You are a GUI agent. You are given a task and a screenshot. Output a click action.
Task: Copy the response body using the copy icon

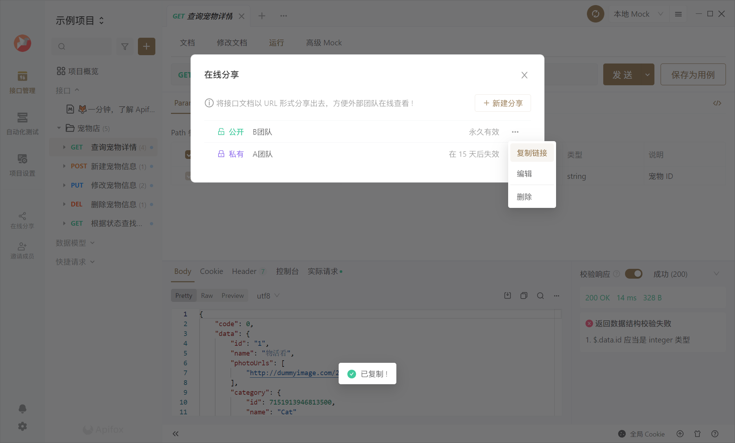click(x=524, y=295)
